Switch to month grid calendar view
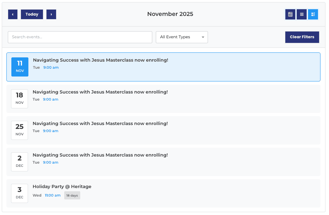 [290, 15]
